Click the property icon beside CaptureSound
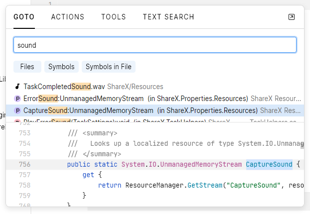 pos(17,110)
